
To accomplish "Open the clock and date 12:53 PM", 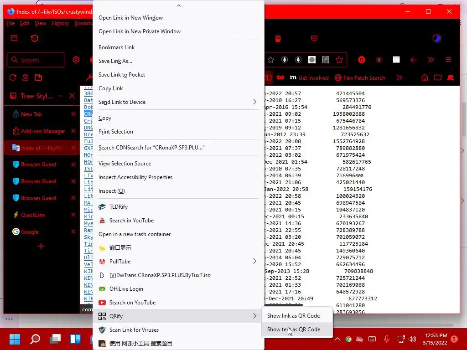I will point(436,339).
